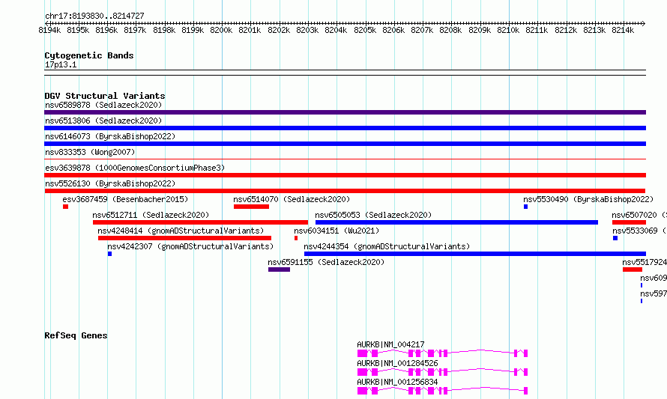This screenshot has height=399, width=667.
Task: Open the nsv4248414 gnomAD red bar
Action: 184,238
